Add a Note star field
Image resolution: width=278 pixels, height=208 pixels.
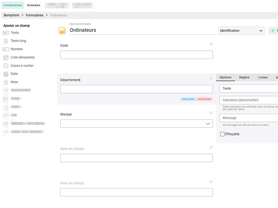pyautogui.click(x=14, y=82)
